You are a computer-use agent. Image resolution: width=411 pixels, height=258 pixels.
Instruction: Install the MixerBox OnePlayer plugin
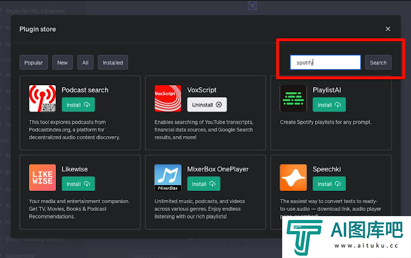pos(204,184)
